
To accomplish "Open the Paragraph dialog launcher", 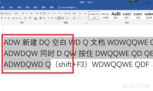I will coord(86,23).
